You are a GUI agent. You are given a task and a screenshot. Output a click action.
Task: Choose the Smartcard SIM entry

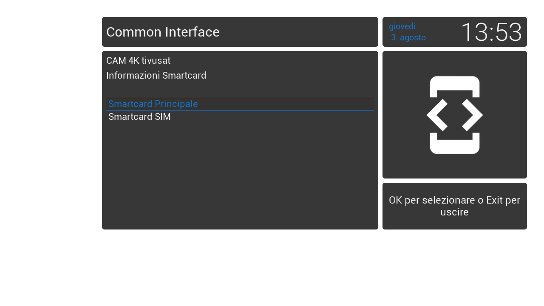(x=240, y=117)
